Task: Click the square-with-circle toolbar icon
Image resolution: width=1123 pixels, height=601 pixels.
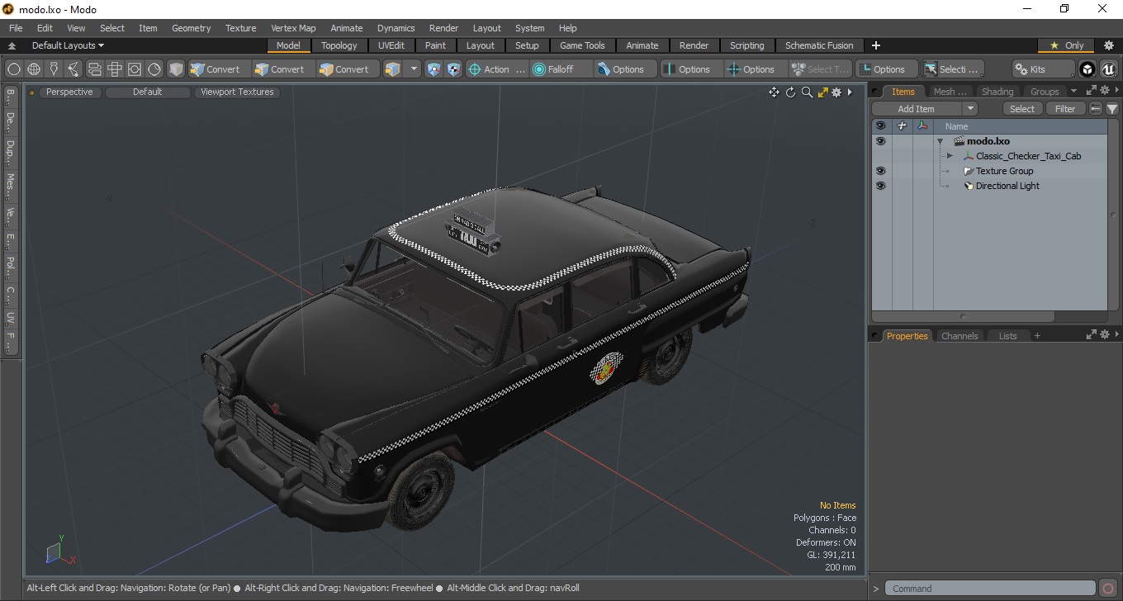Action: pyautogui.click(x=135, y=69)
